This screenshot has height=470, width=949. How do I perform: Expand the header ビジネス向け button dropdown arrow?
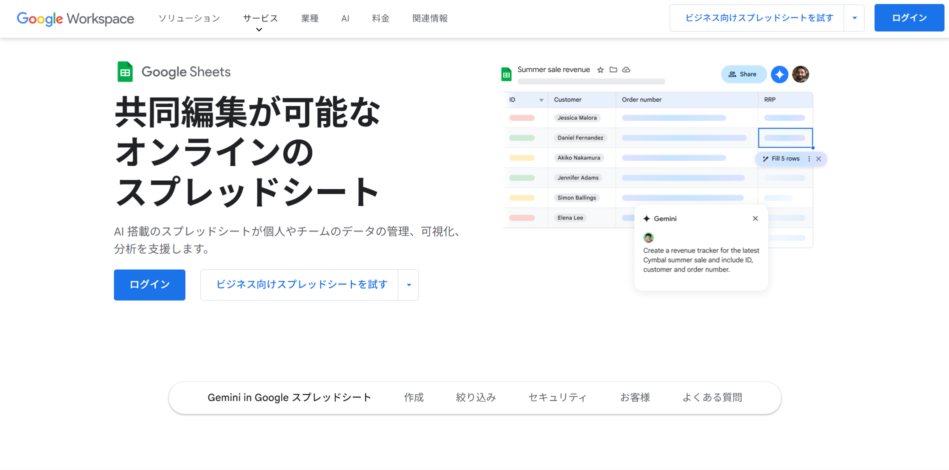point(854,18)
